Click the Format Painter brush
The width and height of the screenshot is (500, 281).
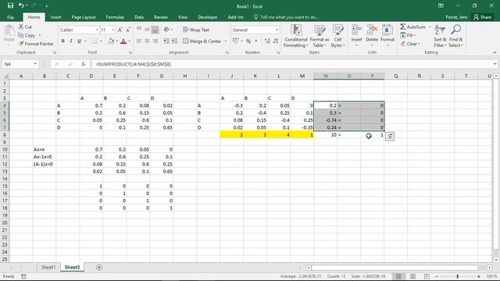coord(21,44)
